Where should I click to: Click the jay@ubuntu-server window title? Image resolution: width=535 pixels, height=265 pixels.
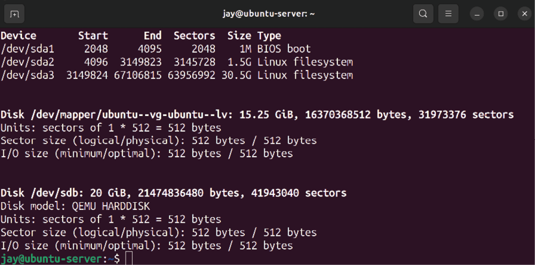pos(268,14)
